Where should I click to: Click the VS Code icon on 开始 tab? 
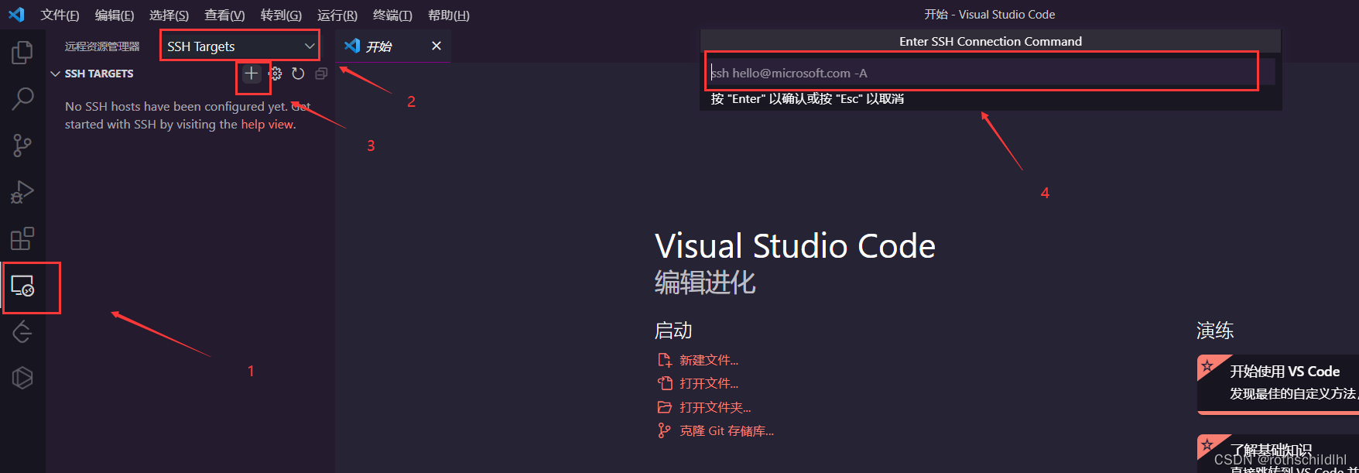pos(352,46)
